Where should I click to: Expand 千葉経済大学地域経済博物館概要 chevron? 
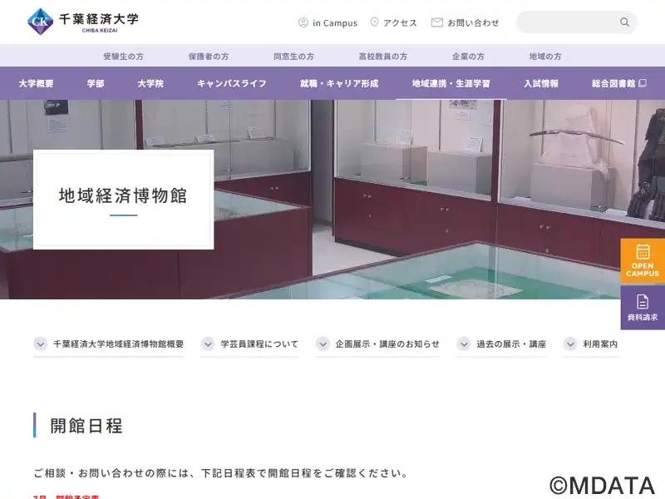(x=40, y=343)
